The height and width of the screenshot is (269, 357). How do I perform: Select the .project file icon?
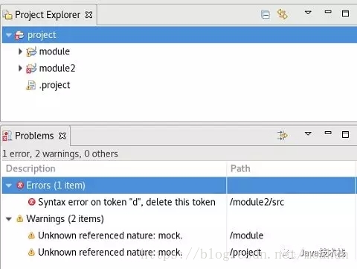tap(31, 86)
